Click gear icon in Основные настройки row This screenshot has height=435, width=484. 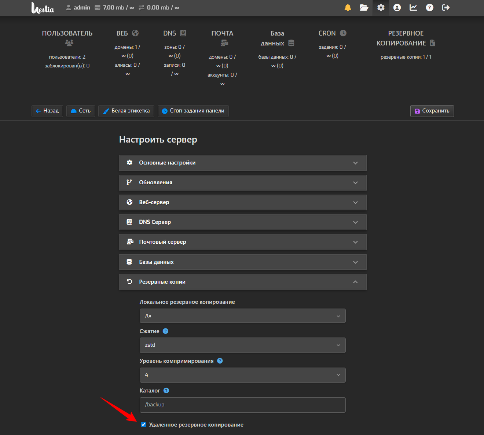click(x=129, y=162)
